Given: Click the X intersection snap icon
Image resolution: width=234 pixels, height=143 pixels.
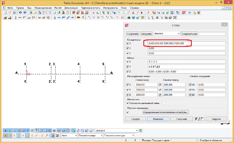Looking at the screenshot, I should pos(23,135).
